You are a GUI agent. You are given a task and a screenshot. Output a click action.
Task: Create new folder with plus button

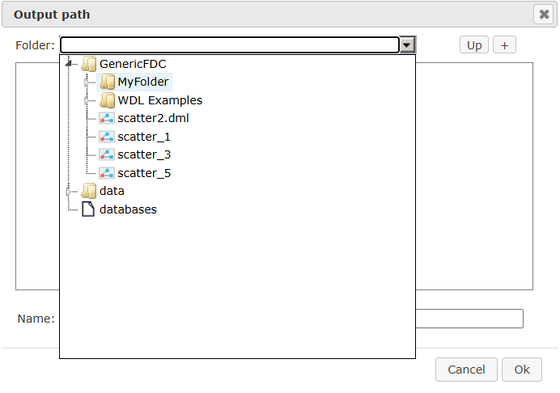[504, 45]
